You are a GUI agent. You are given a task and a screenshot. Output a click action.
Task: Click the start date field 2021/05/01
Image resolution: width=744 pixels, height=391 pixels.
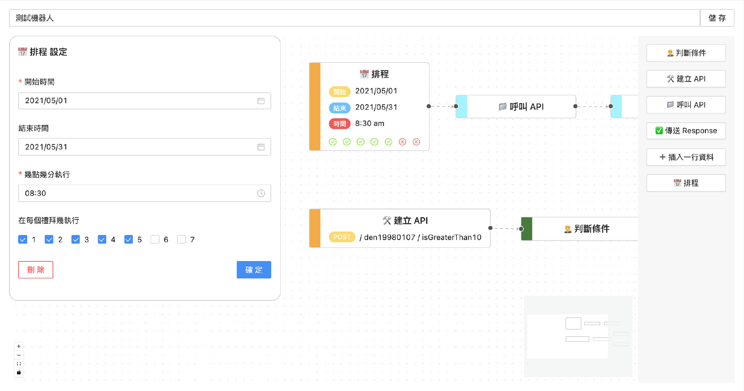pyautogui.click(x=145, y=101)
